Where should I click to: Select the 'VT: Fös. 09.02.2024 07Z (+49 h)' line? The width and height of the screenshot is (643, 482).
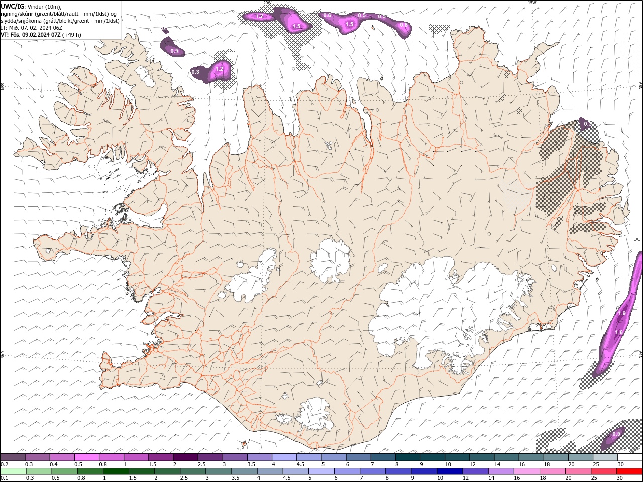point(41,35)
